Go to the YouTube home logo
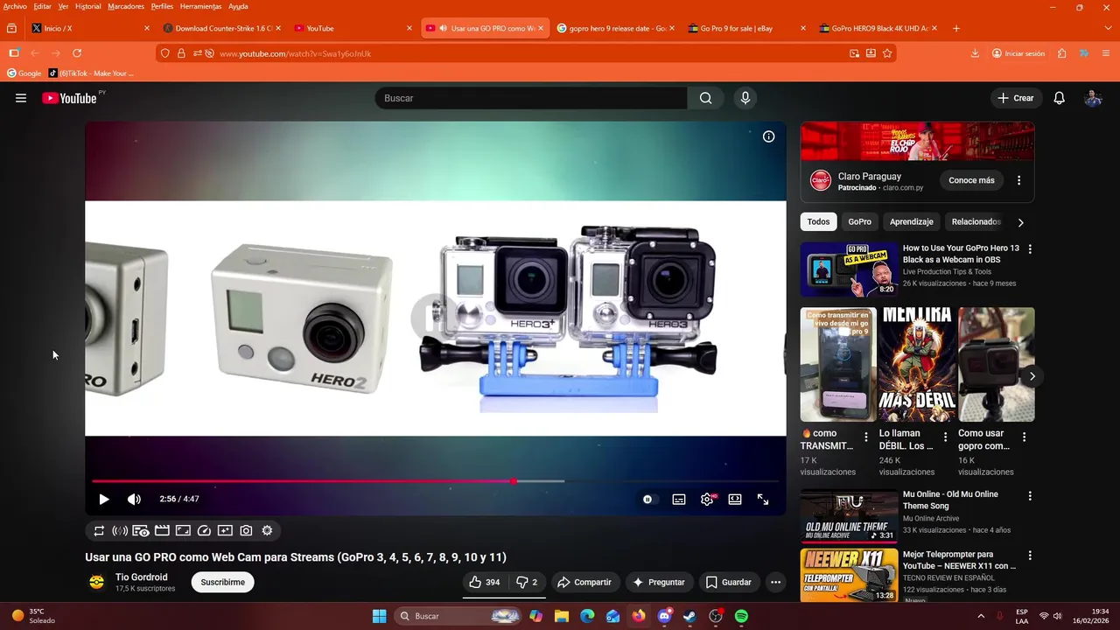This screenshot has width=1120, height=630. (x=69, y=98)
